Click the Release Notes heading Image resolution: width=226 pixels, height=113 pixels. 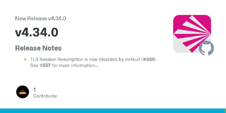click(38, 48)
